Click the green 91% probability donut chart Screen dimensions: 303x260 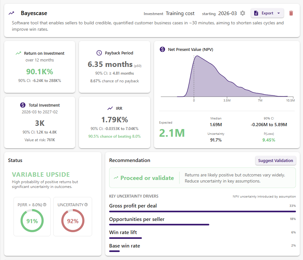(32, 221)
